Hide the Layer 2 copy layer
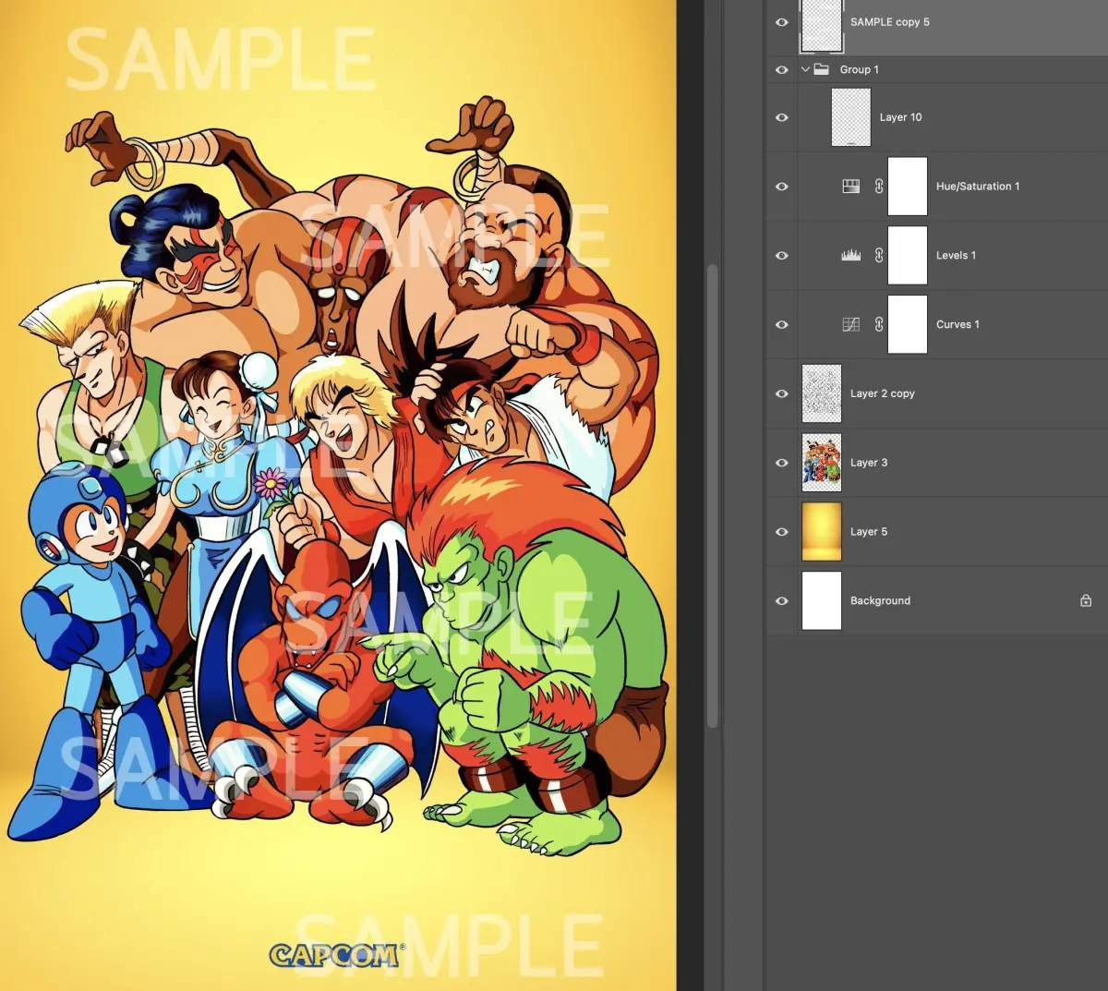The height and width of the screenshot is (991, 1108). click(782, 393)
